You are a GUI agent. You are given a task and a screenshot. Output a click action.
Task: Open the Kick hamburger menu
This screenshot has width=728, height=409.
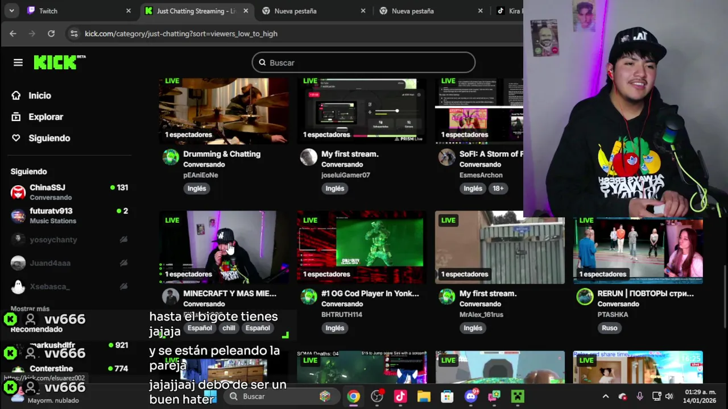18,62
